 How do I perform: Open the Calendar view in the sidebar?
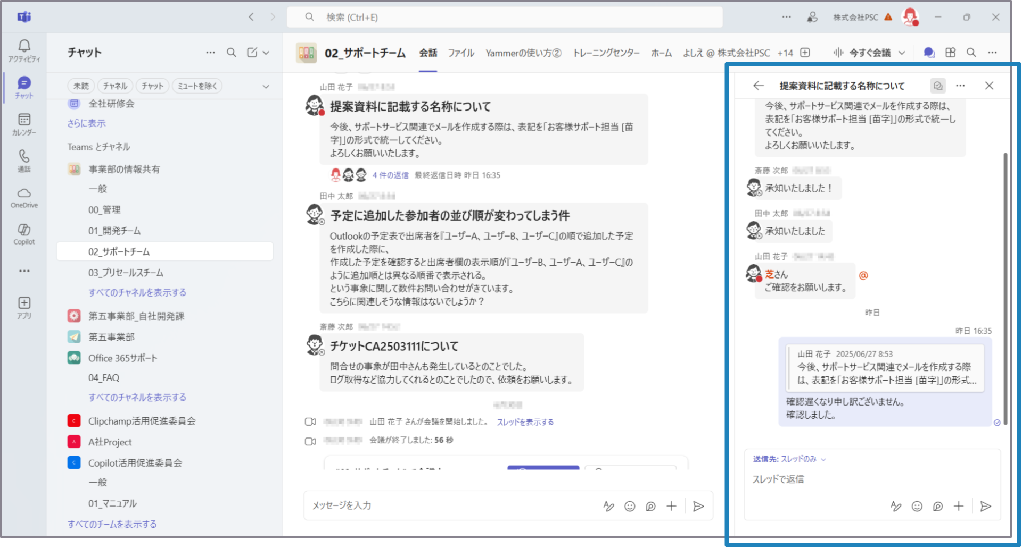tap(24, 124)
